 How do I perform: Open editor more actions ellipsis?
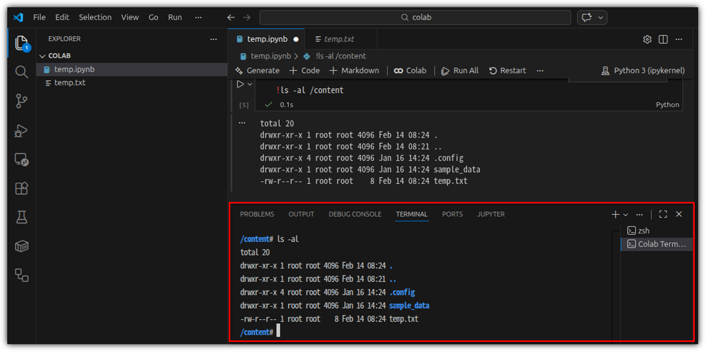679,39
